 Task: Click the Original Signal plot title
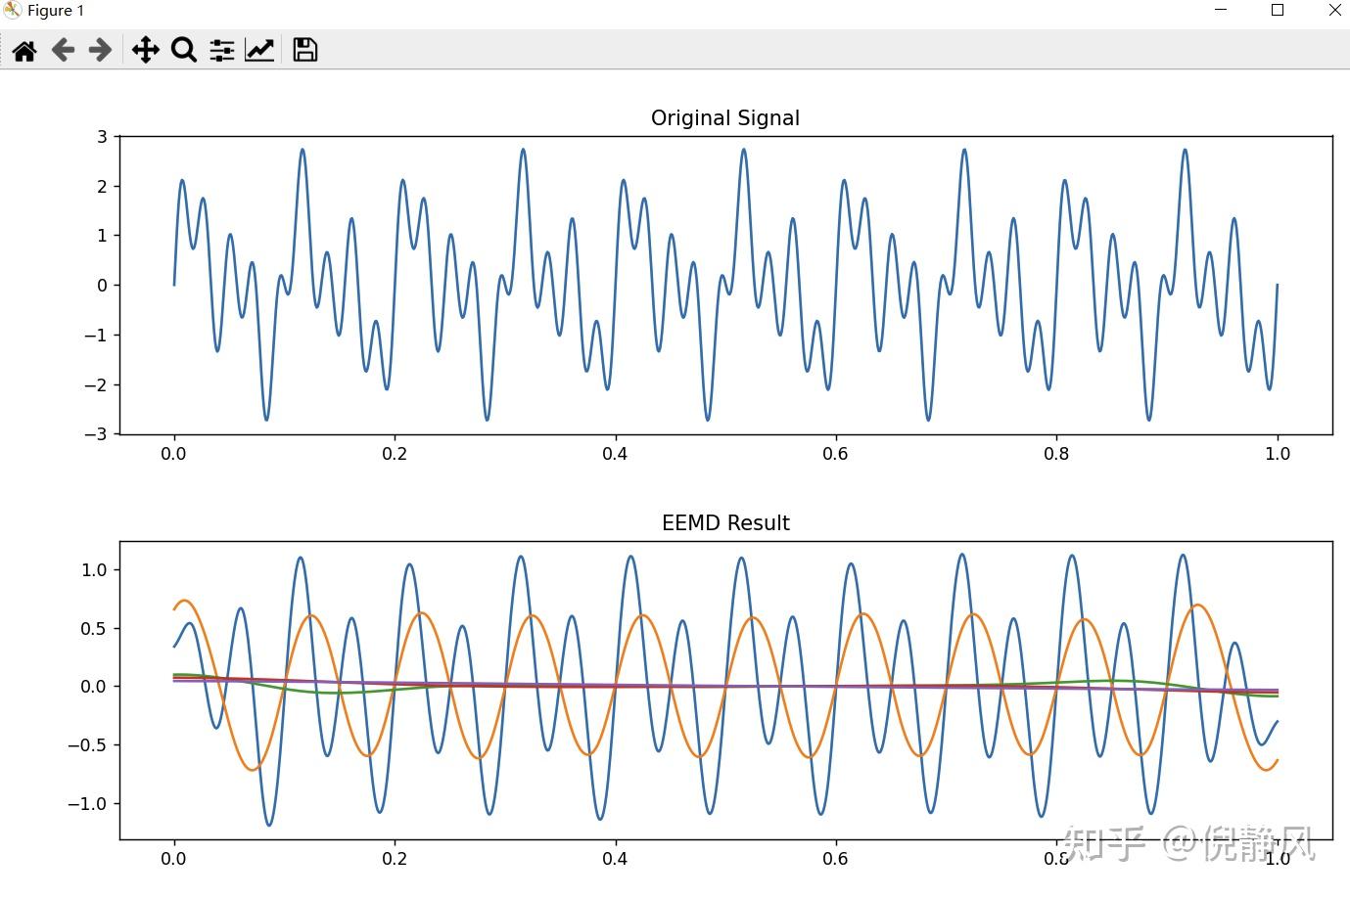coord(724,117)
